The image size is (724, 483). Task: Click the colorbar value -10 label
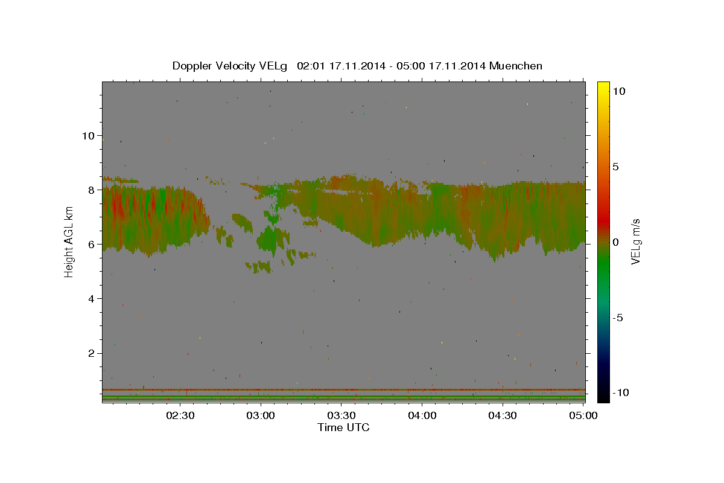pos(620,392)
